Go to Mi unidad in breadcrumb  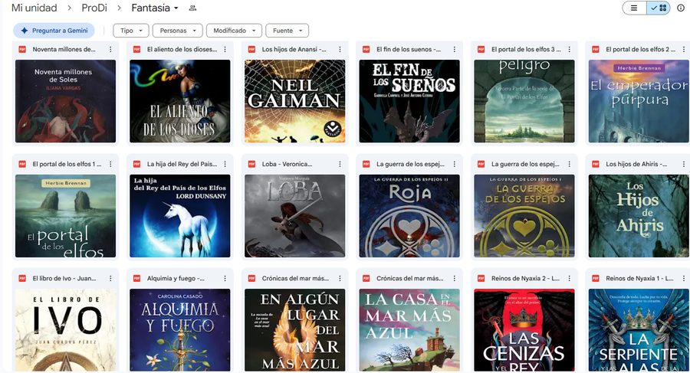pyautogui.click(x=34, y=8)
